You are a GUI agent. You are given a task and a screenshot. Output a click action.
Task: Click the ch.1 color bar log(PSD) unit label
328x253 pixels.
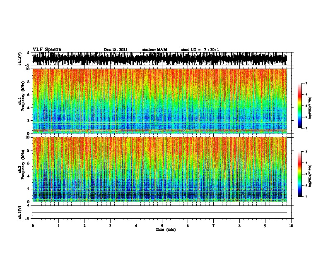click(310, 107)
